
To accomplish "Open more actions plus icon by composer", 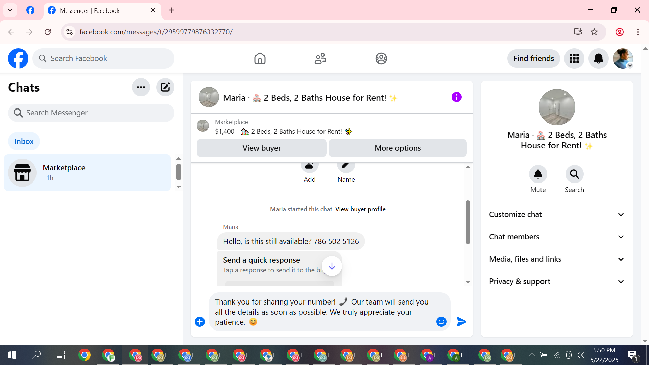I will coord(200,322).
